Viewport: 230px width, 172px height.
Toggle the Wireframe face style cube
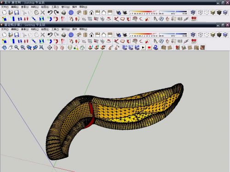point(201,35)
